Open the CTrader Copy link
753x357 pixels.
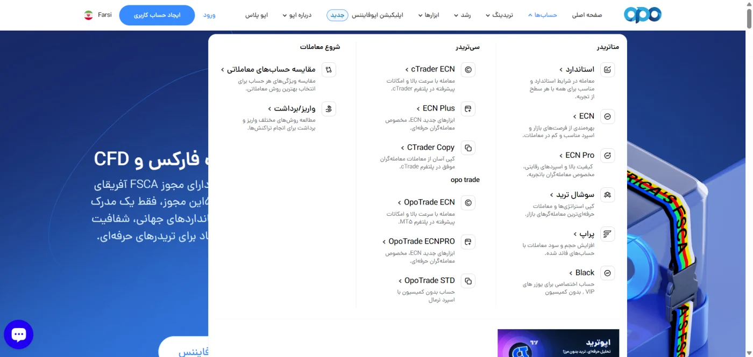428,148
